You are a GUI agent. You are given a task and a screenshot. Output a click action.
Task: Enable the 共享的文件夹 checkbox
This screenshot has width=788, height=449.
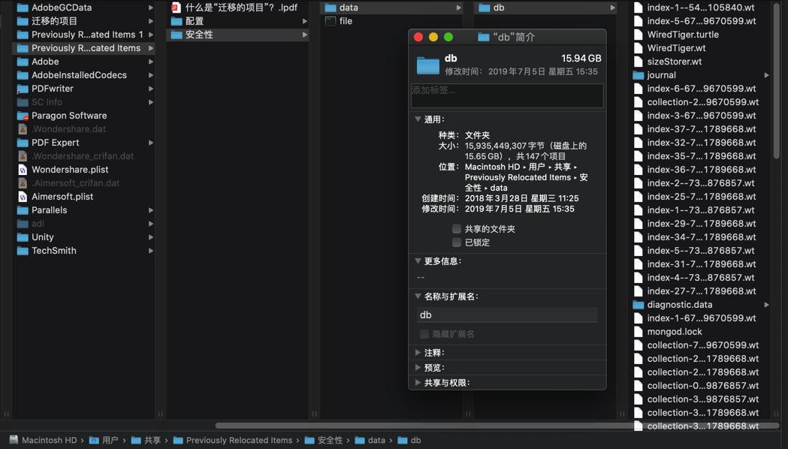456,229
